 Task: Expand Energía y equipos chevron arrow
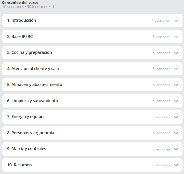click(176, 117)
